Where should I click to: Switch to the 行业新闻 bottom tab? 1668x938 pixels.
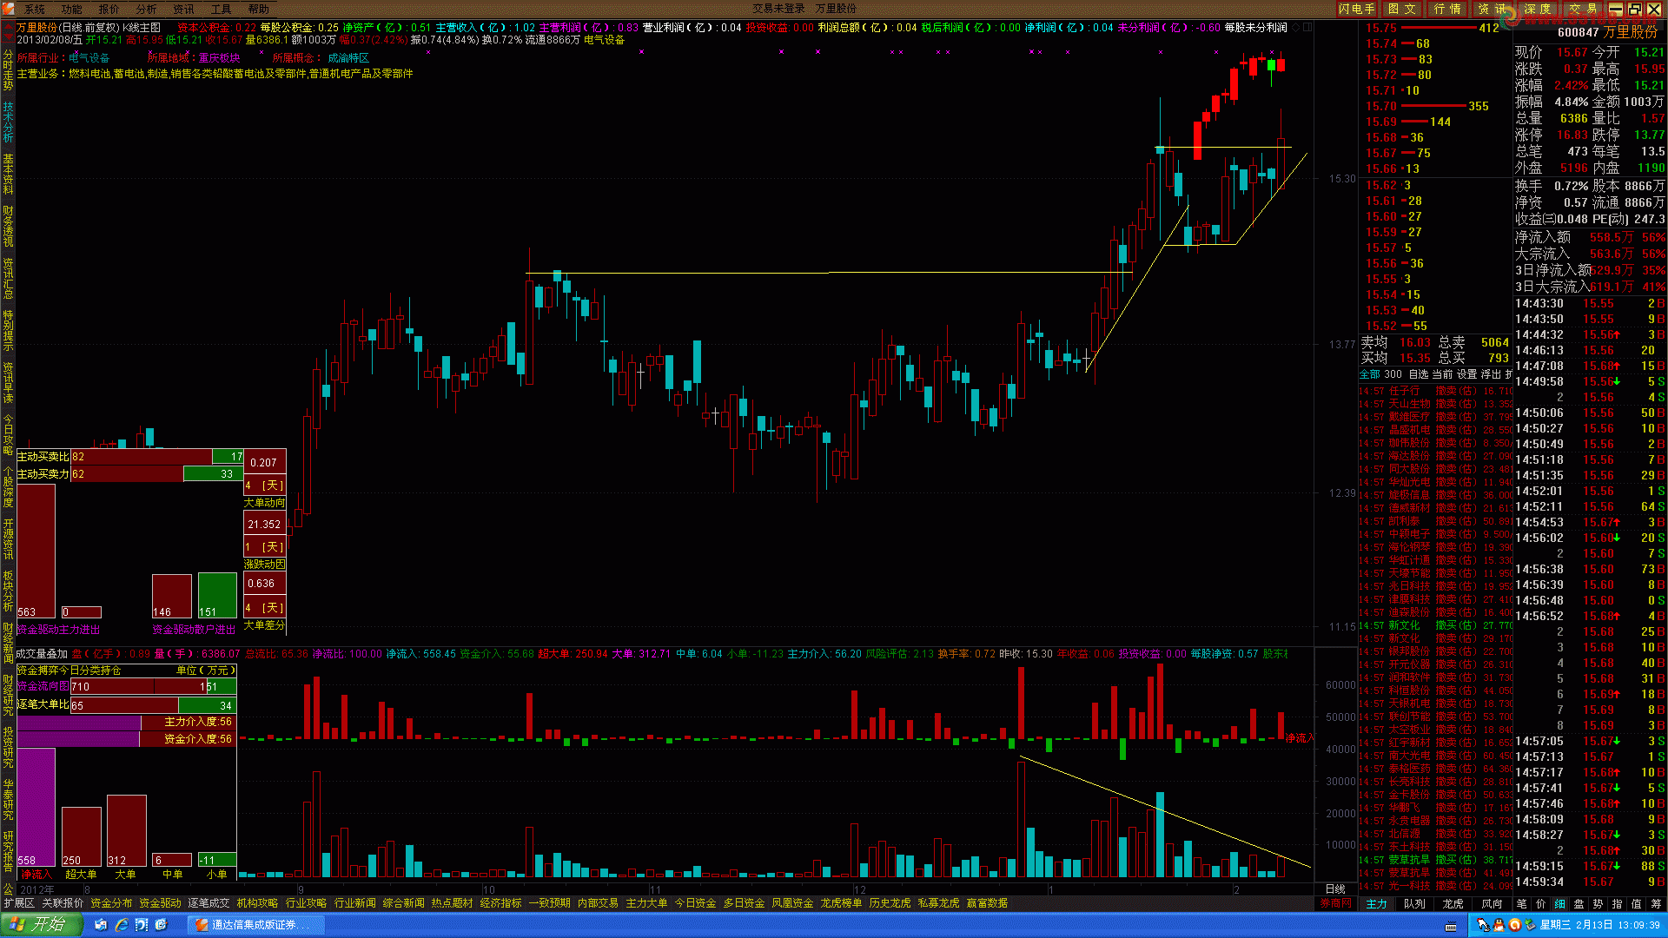click(354, 903)
